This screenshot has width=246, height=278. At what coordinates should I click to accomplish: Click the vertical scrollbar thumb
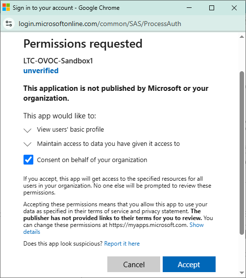point(242,153)
